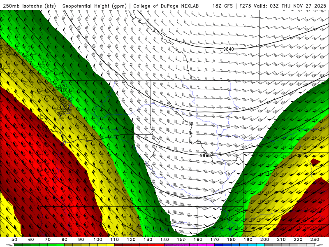Click the 9840 height contour label
Screen dimensions: 329x247
[228, 49]
